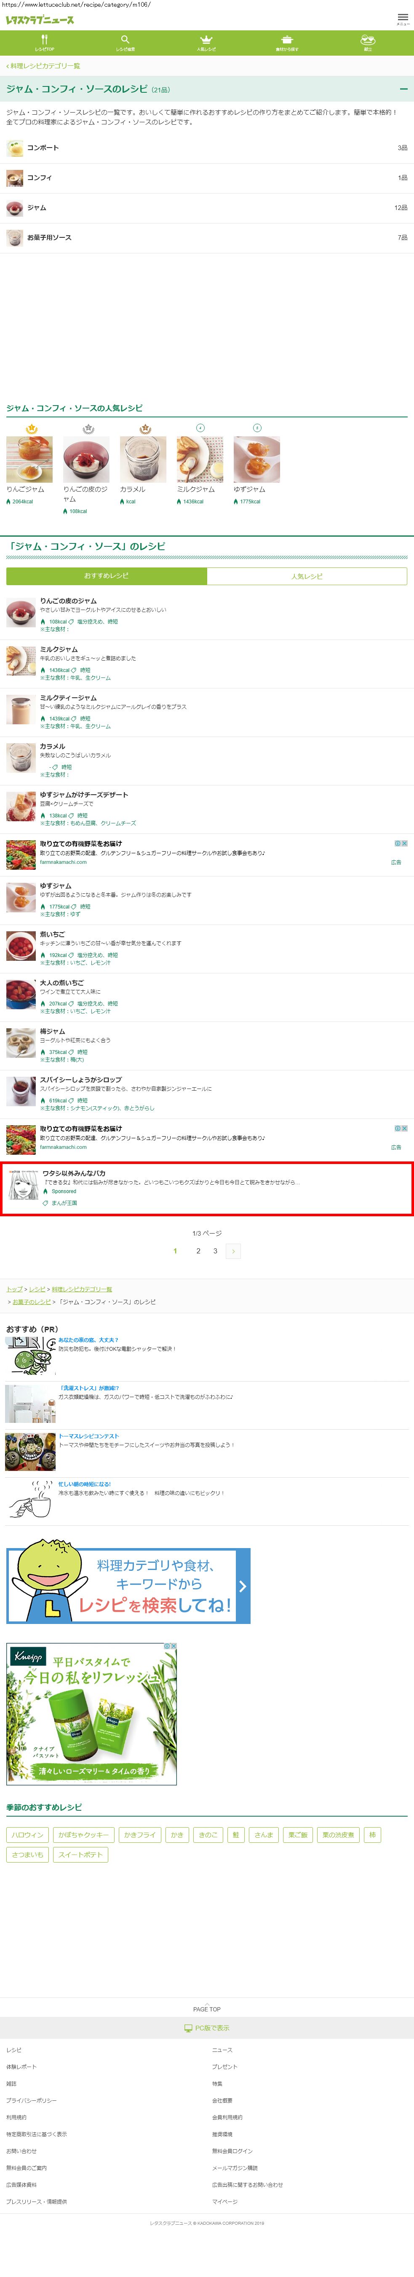Open the コンポート category row
Image resolution: width=414 pixels, height=2277 pixels.
click(206, 148)
